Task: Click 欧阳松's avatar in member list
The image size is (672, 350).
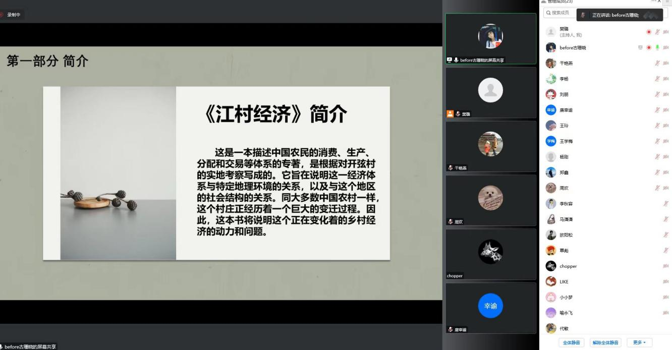Action: point(551,235)
